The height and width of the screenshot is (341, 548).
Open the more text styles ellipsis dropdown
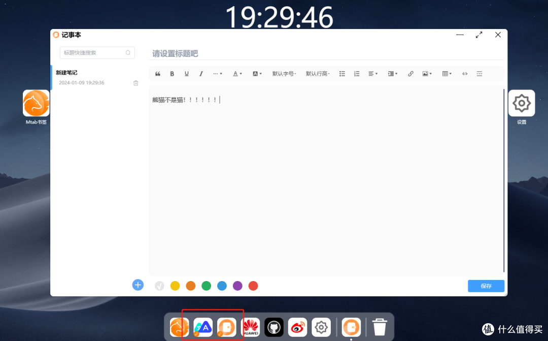[x=218, y=74]
